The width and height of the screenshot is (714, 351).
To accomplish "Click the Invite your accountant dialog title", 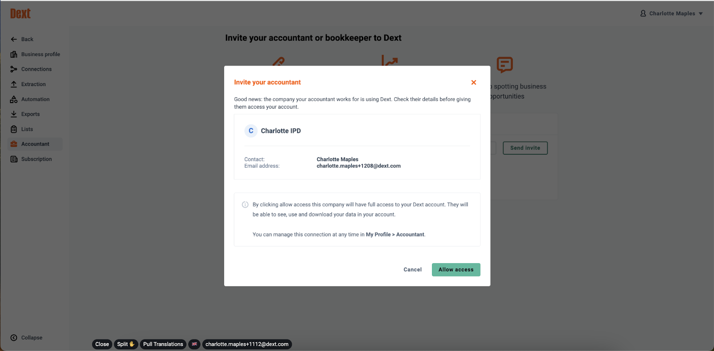I will click(x=267, y=83).
